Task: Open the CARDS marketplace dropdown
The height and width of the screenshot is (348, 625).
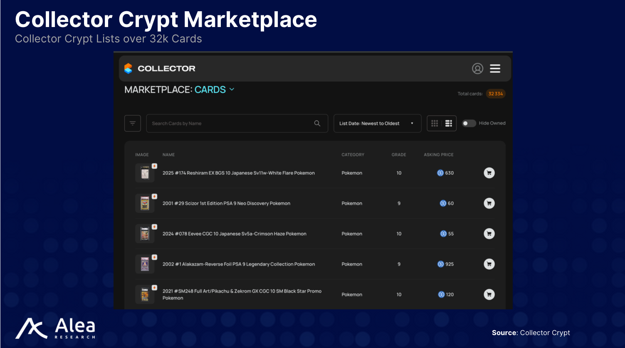Action: click(x=210, y=89)
